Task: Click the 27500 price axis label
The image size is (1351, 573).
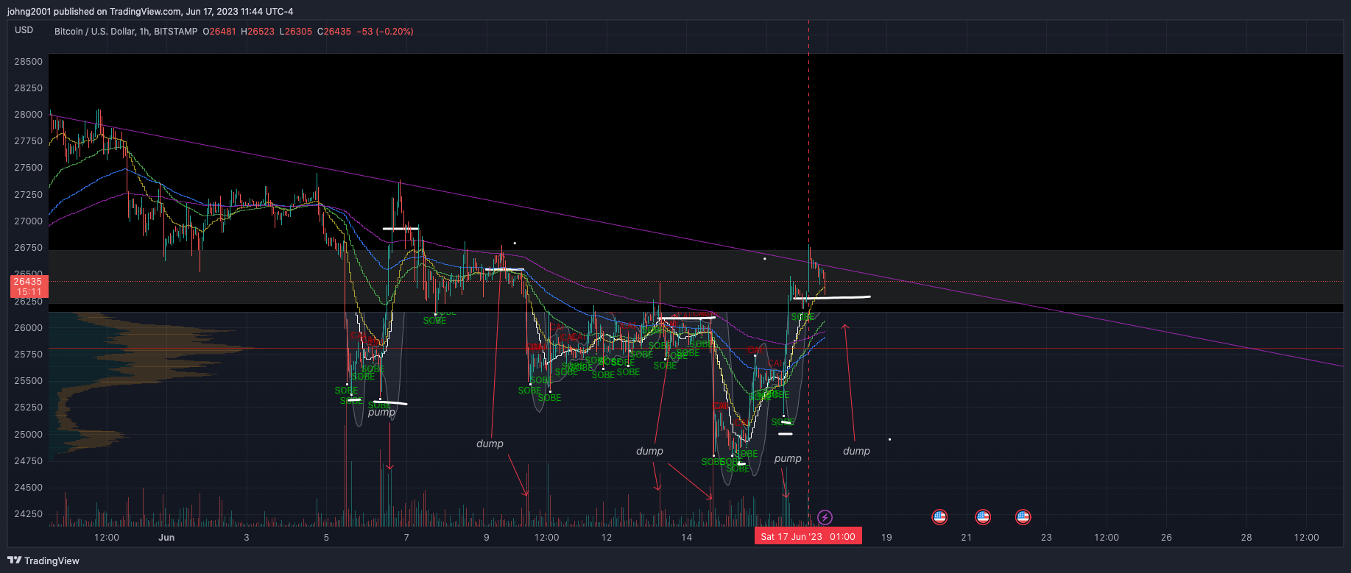Action: click(29, 168)
